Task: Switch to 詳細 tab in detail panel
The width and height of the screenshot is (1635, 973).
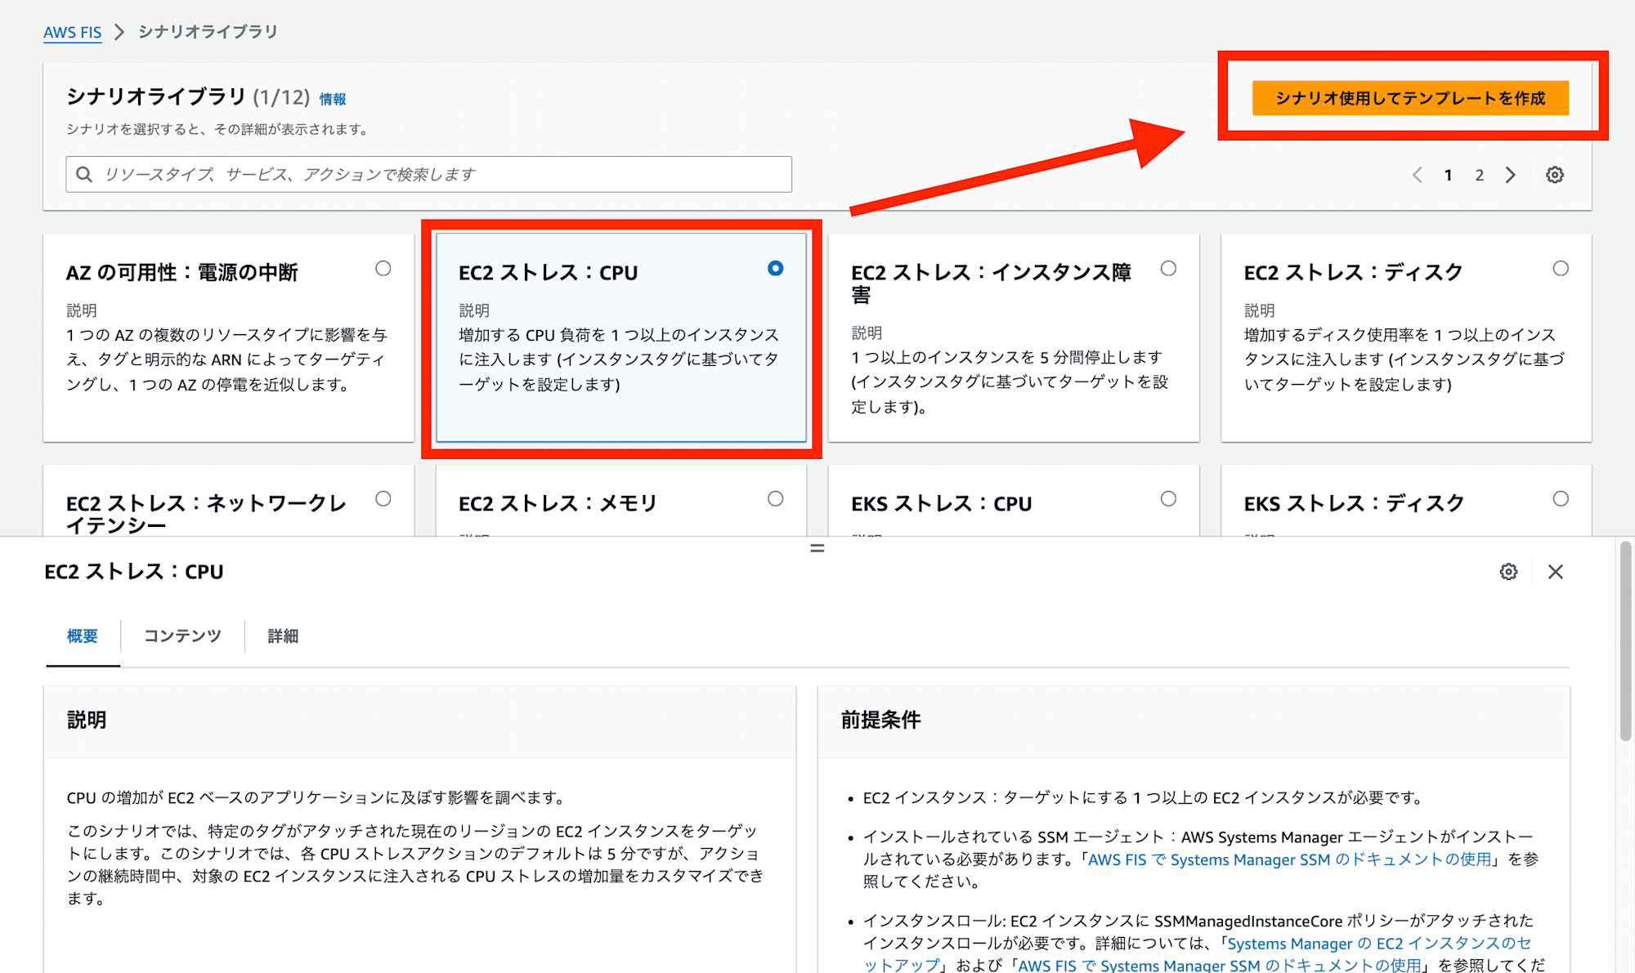Action: click(283, 636)
